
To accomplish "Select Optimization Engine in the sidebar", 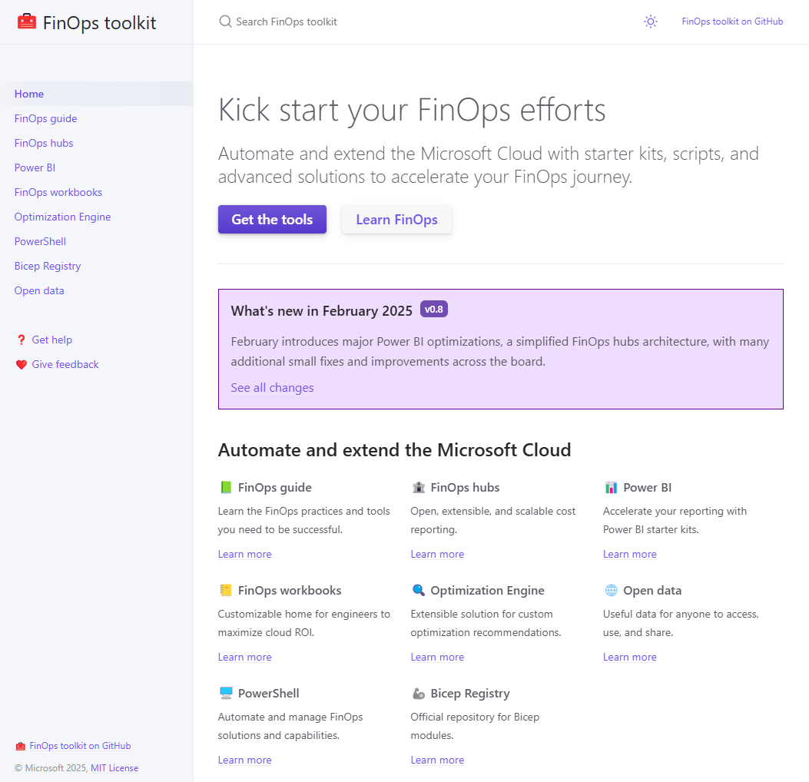I will (x=62, y=217).
